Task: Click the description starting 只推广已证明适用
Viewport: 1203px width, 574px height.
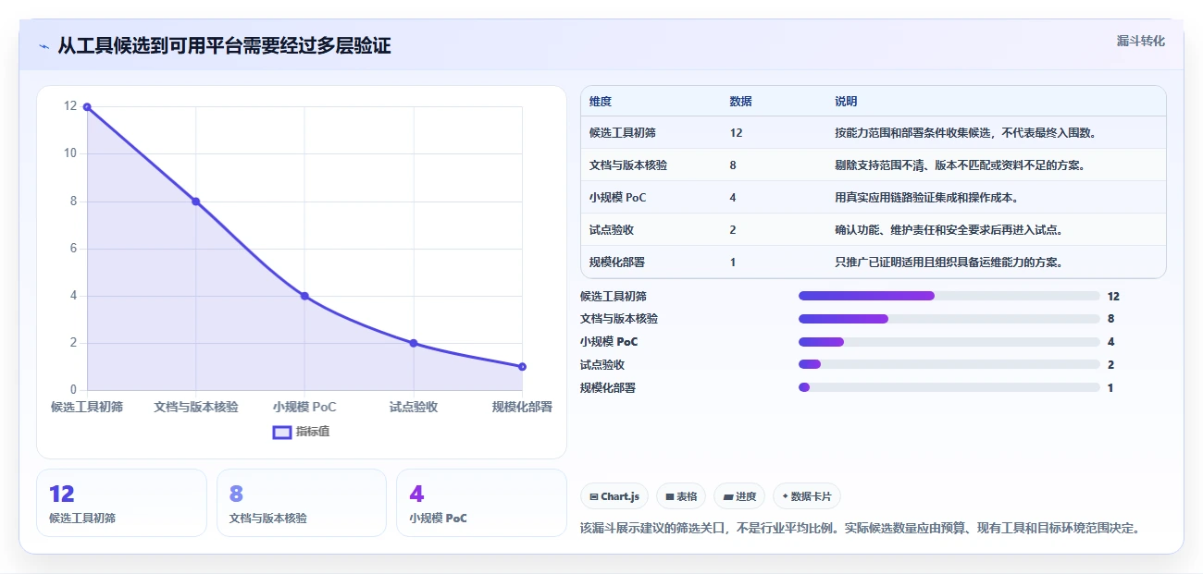Action: coord(949,263)
